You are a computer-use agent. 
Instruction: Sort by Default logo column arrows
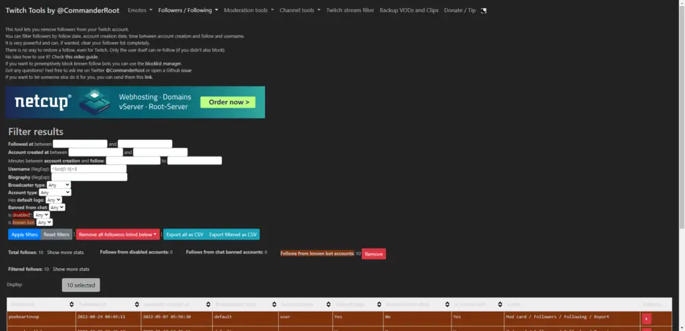tap(379, 304)
